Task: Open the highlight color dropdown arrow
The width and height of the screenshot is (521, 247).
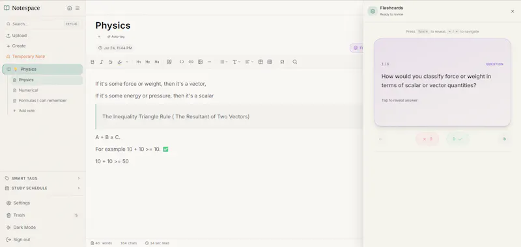Action: [x=127, y=62]
